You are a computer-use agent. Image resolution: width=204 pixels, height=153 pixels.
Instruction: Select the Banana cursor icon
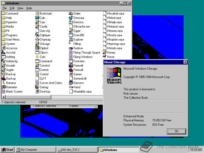click(x=4, y=83)
